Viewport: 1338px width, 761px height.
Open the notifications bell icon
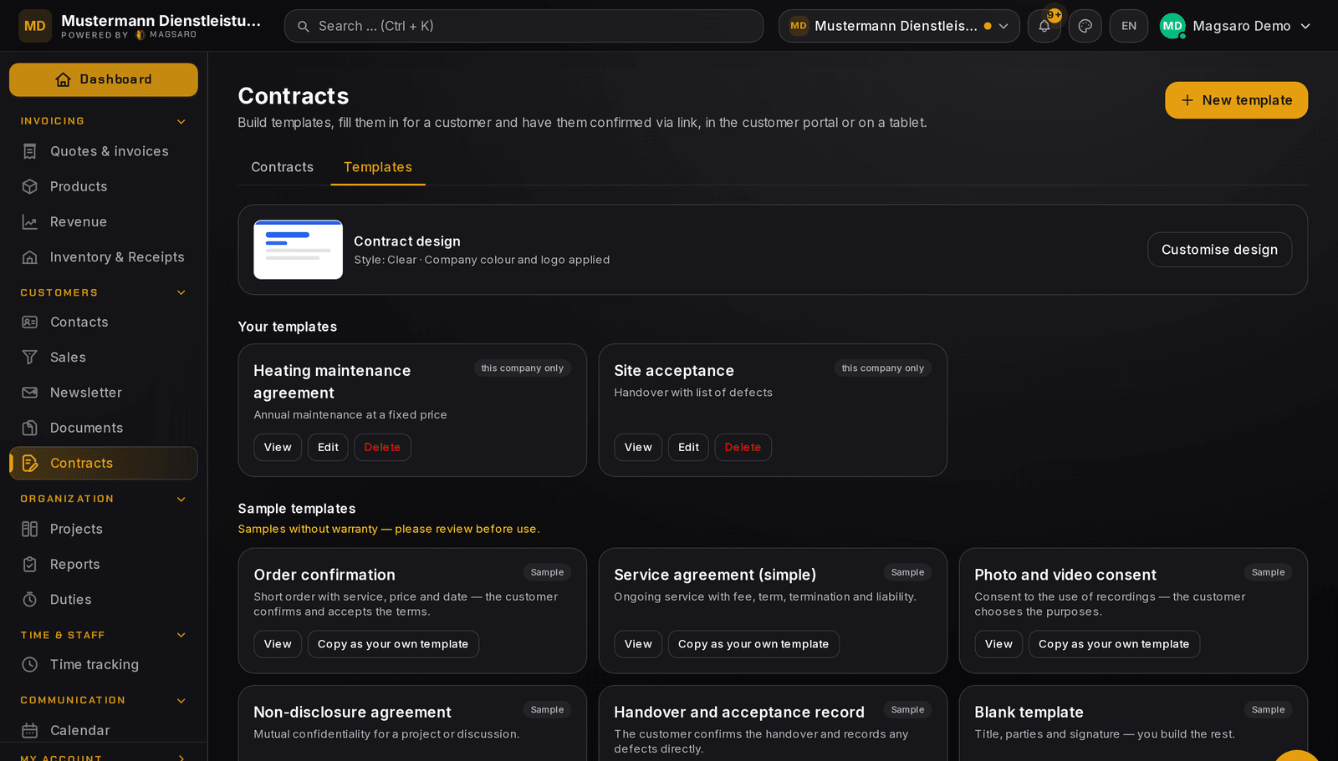click(x=1044, y=26)
